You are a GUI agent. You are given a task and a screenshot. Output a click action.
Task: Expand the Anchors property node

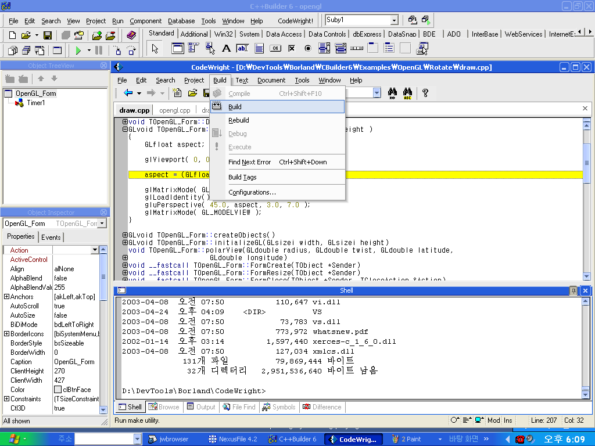click(x=6, y=297)
